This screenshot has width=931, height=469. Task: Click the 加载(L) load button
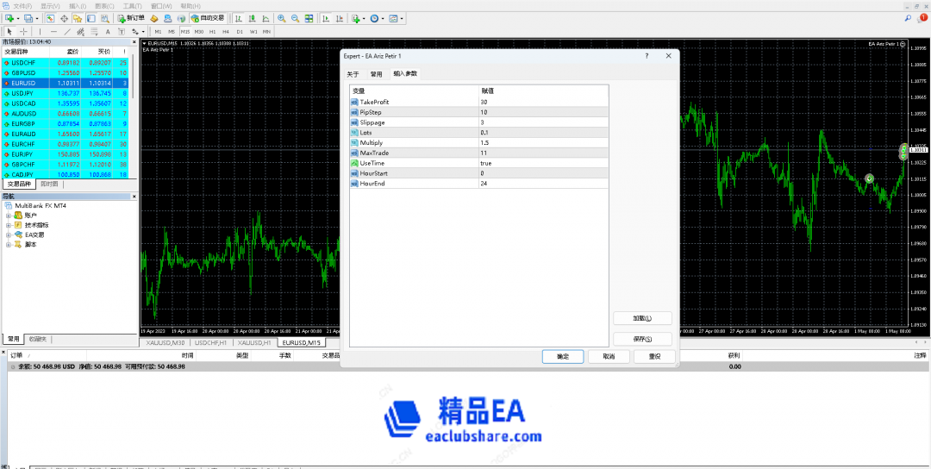coord(642,318)
